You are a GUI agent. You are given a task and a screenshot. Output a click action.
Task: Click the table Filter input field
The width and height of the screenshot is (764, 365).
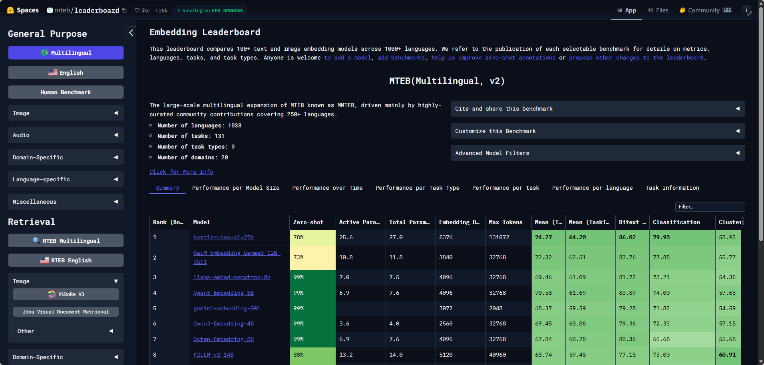(710, 207)
